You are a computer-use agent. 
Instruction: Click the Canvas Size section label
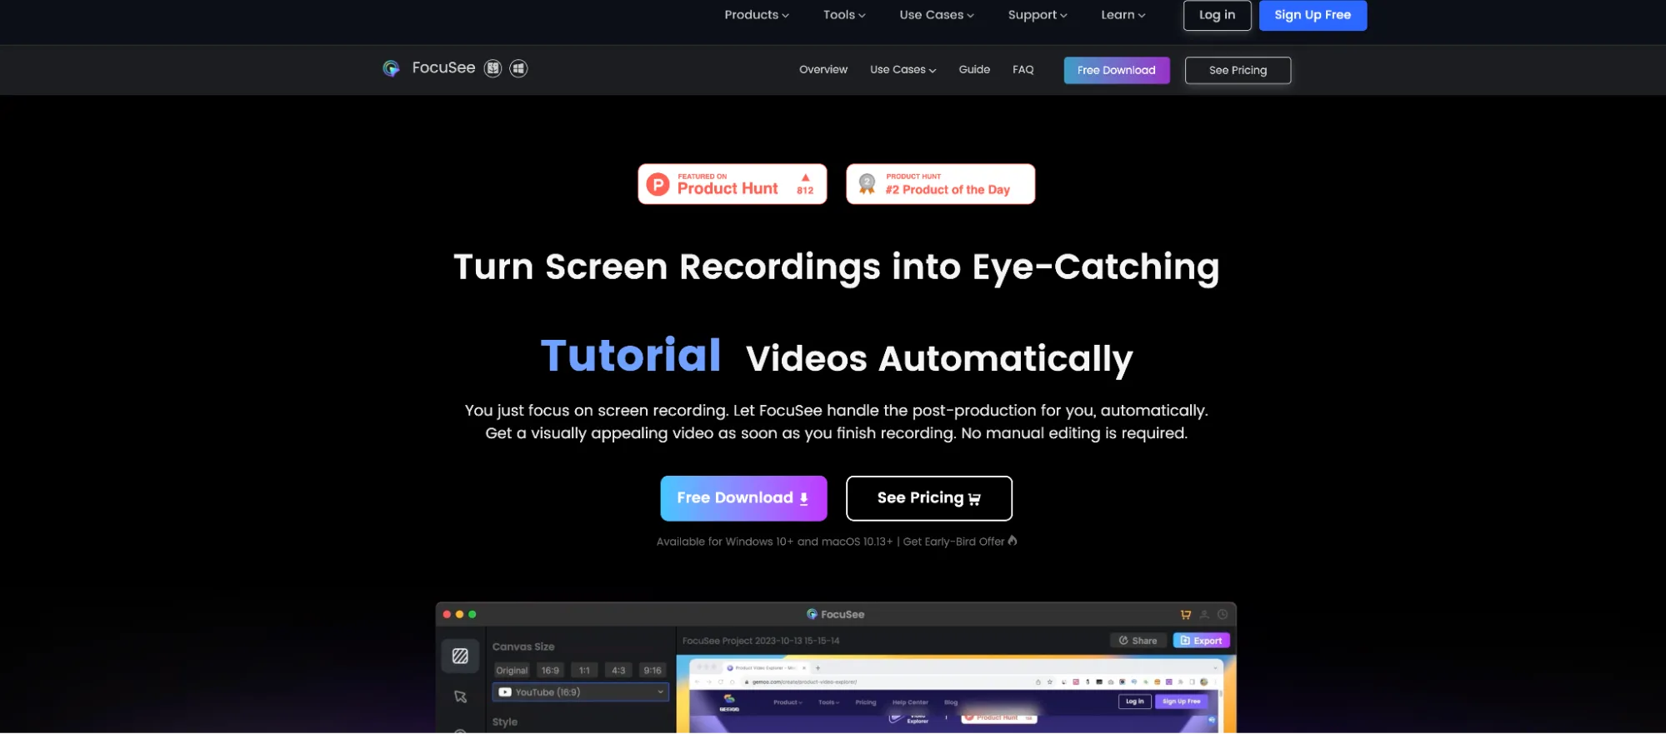coord(523,647)
